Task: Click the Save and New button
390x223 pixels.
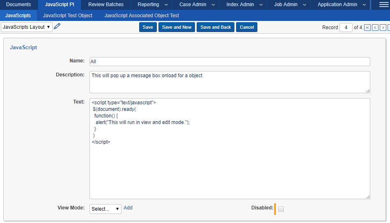Action: click(177, 27)
